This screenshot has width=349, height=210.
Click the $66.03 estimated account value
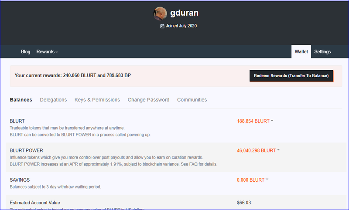244,203
